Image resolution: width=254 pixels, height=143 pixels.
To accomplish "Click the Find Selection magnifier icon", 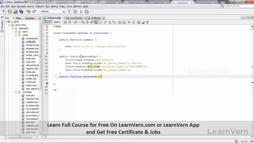I will tap(83, 22).
